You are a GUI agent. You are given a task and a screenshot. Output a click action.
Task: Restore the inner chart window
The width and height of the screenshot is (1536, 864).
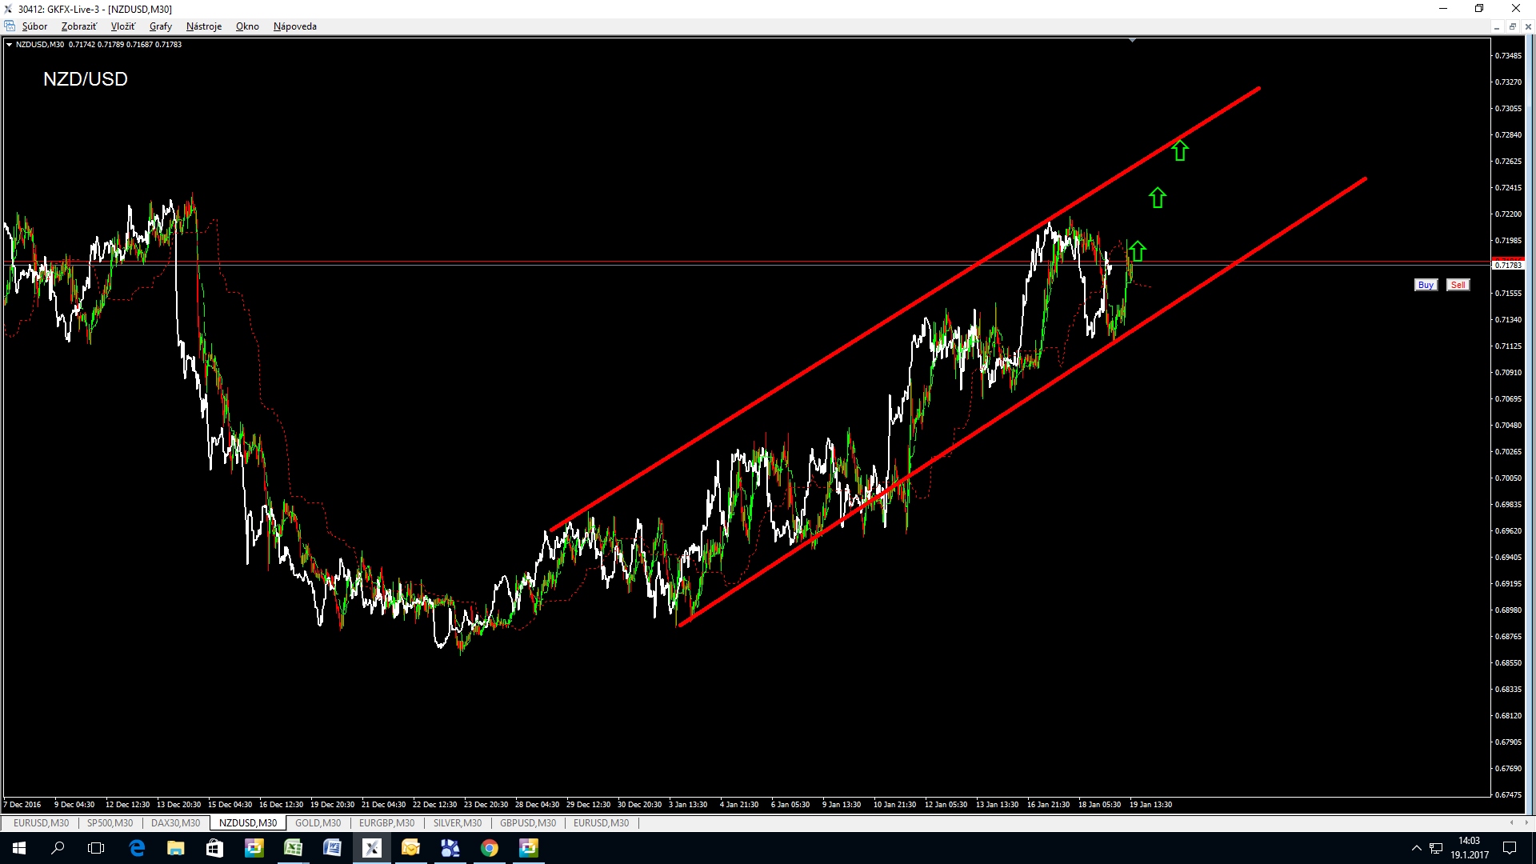pyautogui.click(x=1512, y=26)
